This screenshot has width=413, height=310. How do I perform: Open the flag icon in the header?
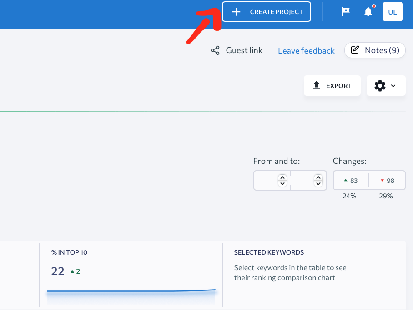point(346,12)
